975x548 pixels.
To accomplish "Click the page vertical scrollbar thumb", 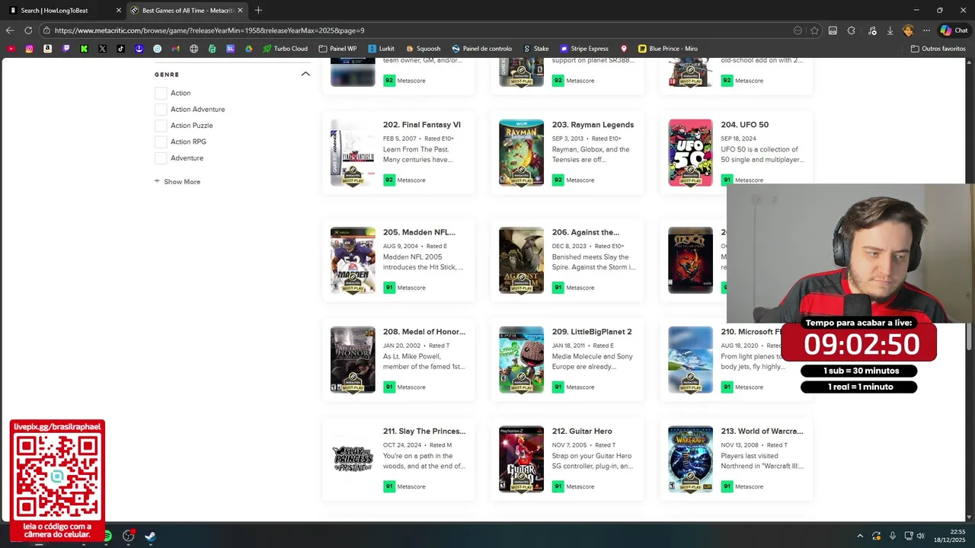I will pyautogui.click(x=970, y=336).
